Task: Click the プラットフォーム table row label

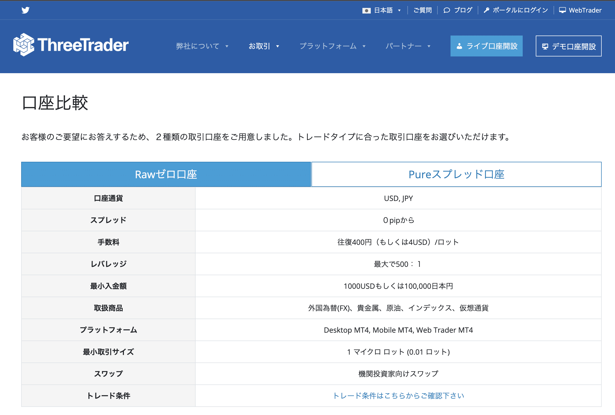Action: (x=108, y=330)
